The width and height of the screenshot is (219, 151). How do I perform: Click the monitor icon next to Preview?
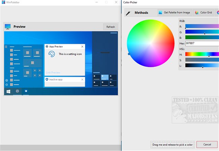8,27
